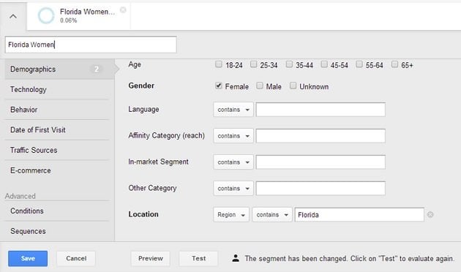Click the Location field containing Florida

pos(359,215)
